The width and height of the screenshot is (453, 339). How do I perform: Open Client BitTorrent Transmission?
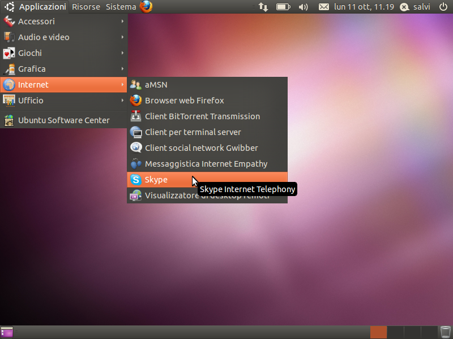207,116
